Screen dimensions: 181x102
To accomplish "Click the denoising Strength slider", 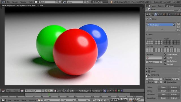I will point(154,82).
